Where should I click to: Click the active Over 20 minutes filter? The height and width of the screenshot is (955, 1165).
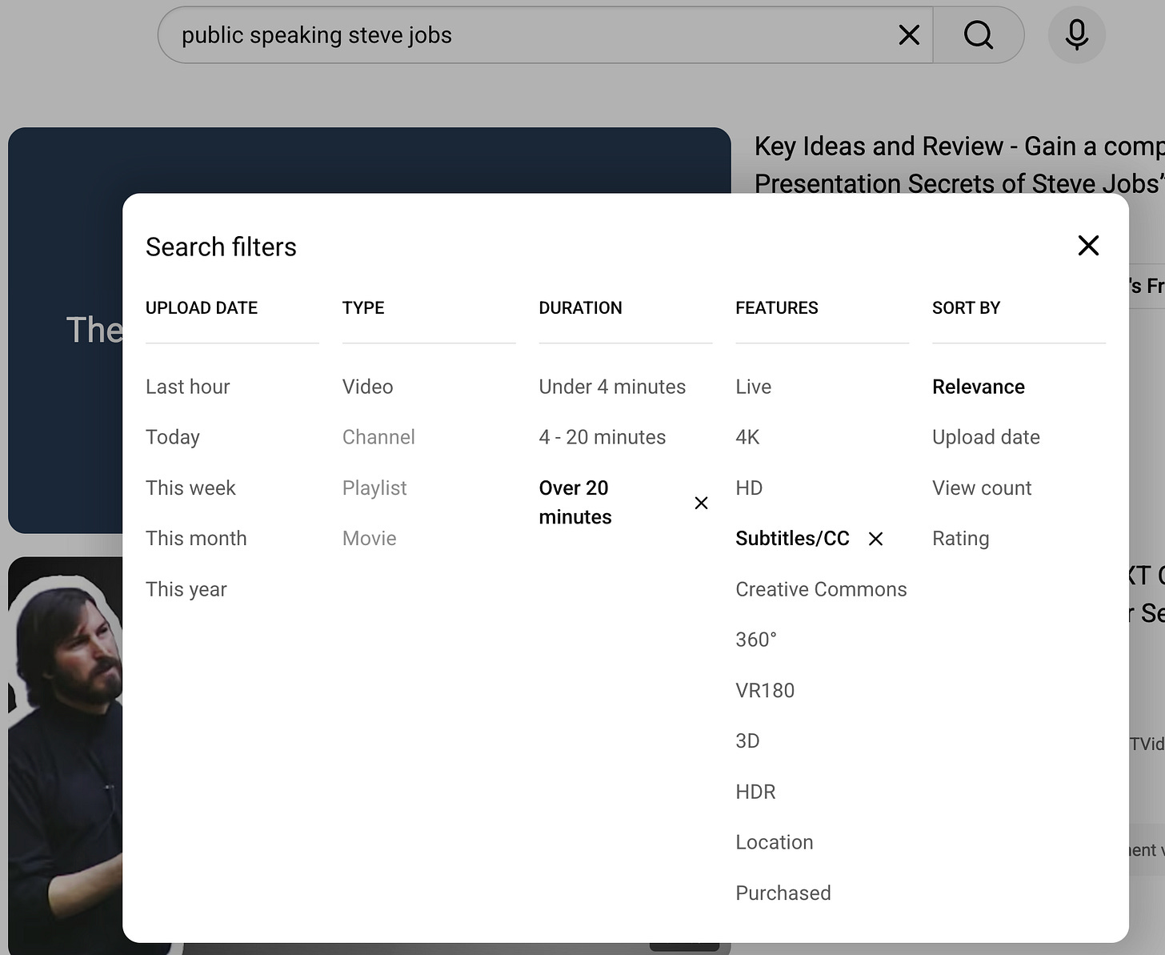tap(575, 502)
